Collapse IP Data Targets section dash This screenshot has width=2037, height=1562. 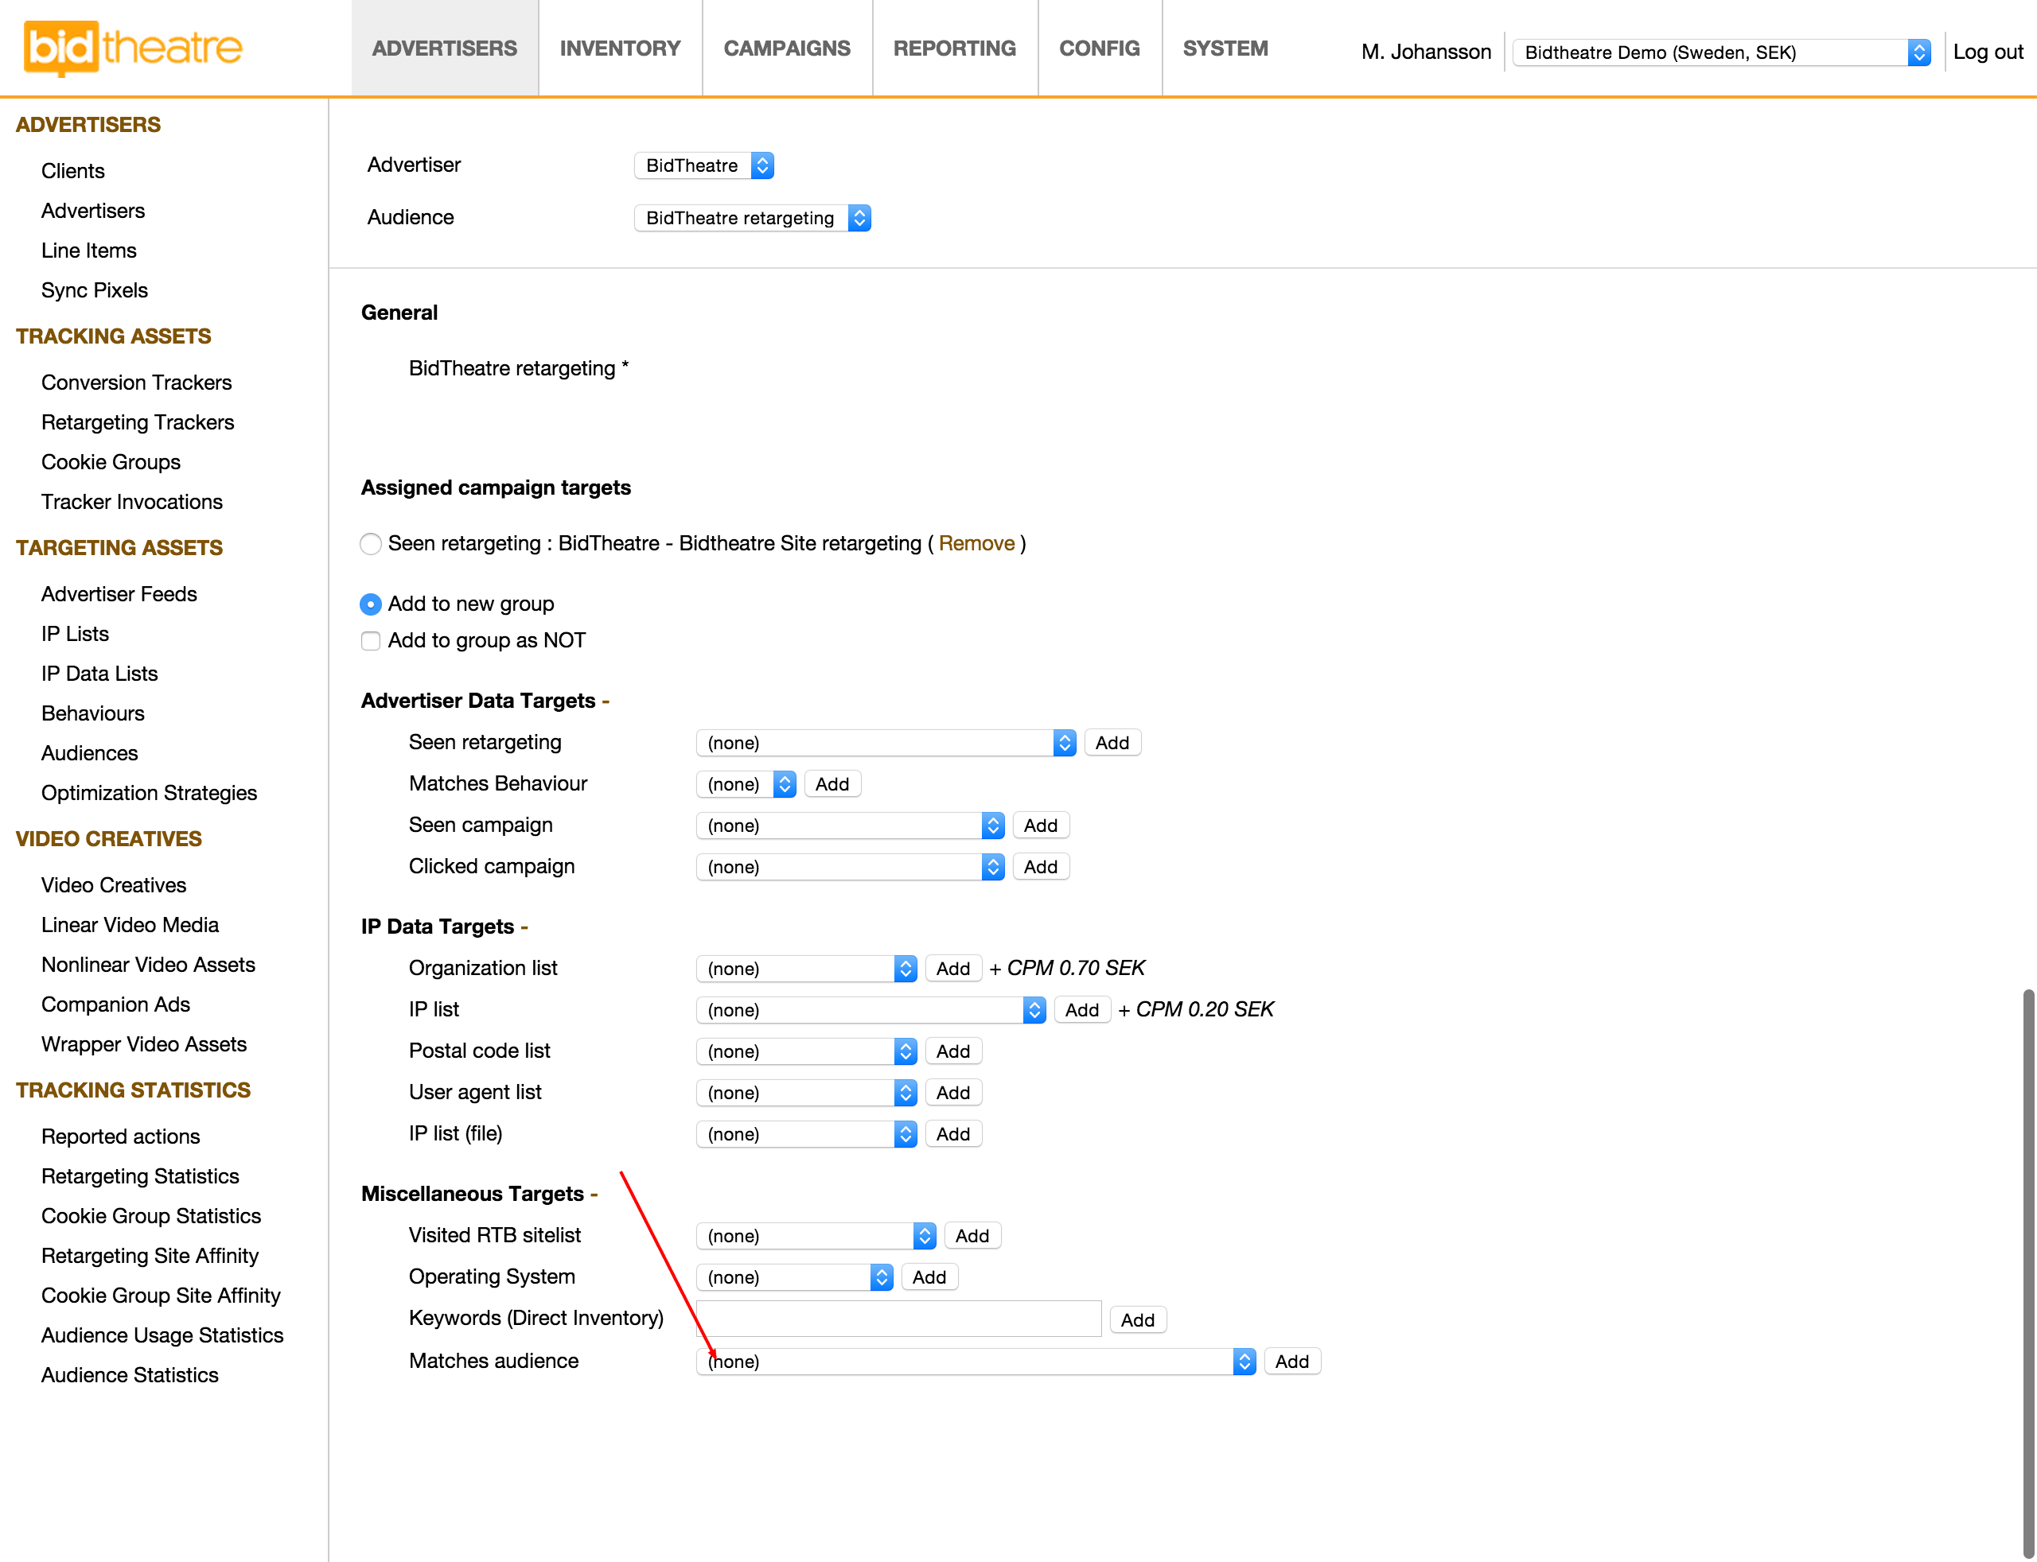pos(524,927)
